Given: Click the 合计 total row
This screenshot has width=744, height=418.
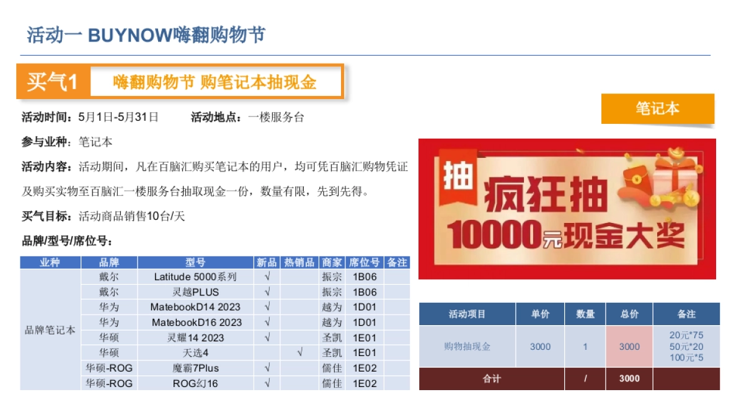Looking at the screenshot, I should (492, 378).
